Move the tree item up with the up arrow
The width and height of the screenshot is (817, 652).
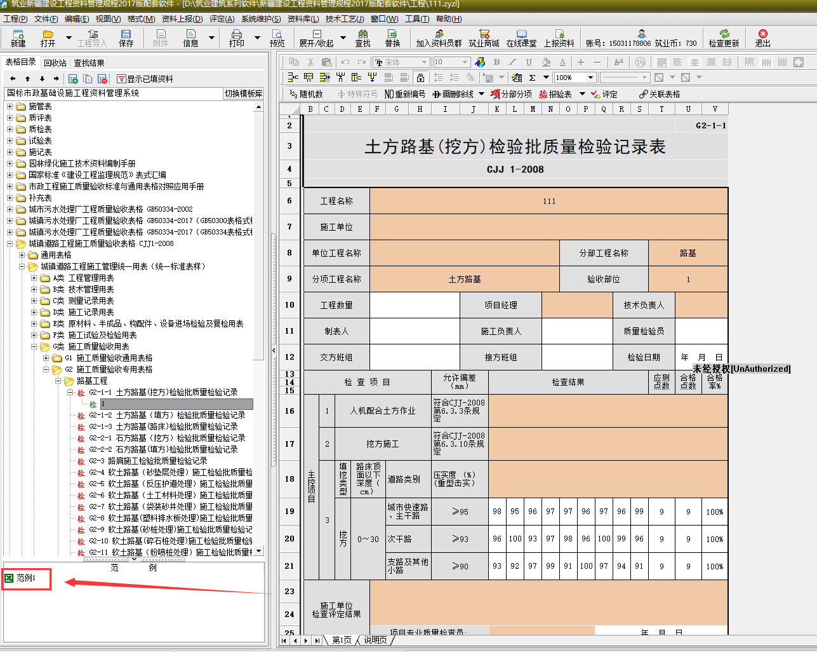tap(27, 79)
